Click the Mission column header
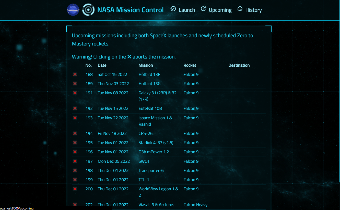340x210 pixels. (x=146, y=65)
